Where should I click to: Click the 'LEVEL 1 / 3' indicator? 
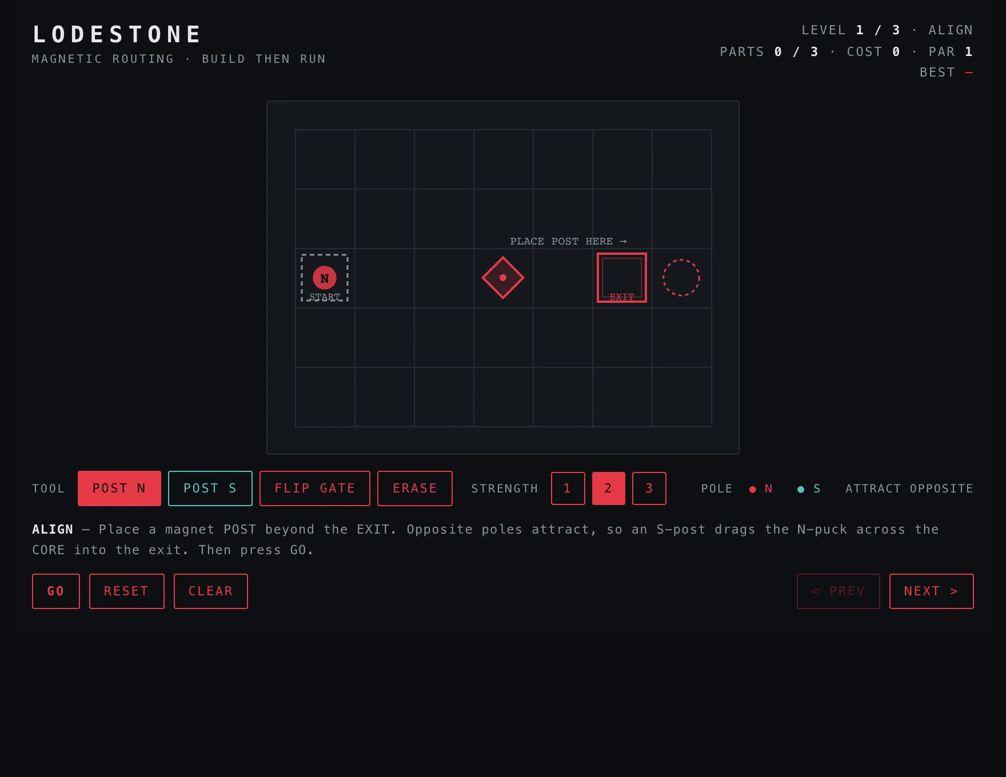(x=851, y=30)
